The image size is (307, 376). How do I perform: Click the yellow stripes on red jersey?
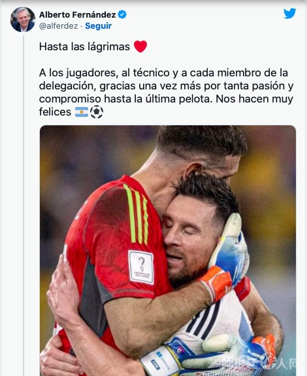136,214
